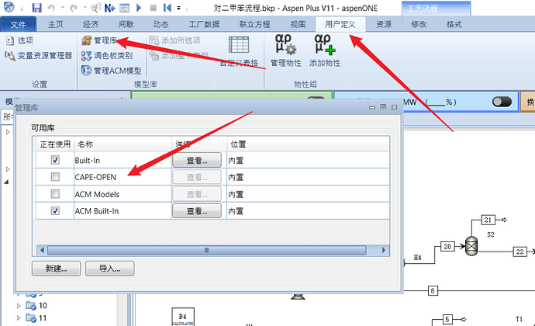
Task: Click the Redo arrow icon
Action: pyautogui.click(x=74, y=8)
